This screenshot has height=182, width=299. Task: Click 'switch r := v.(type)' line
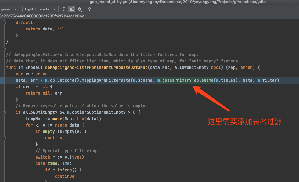pyautogui.click(x=62, y=157)
